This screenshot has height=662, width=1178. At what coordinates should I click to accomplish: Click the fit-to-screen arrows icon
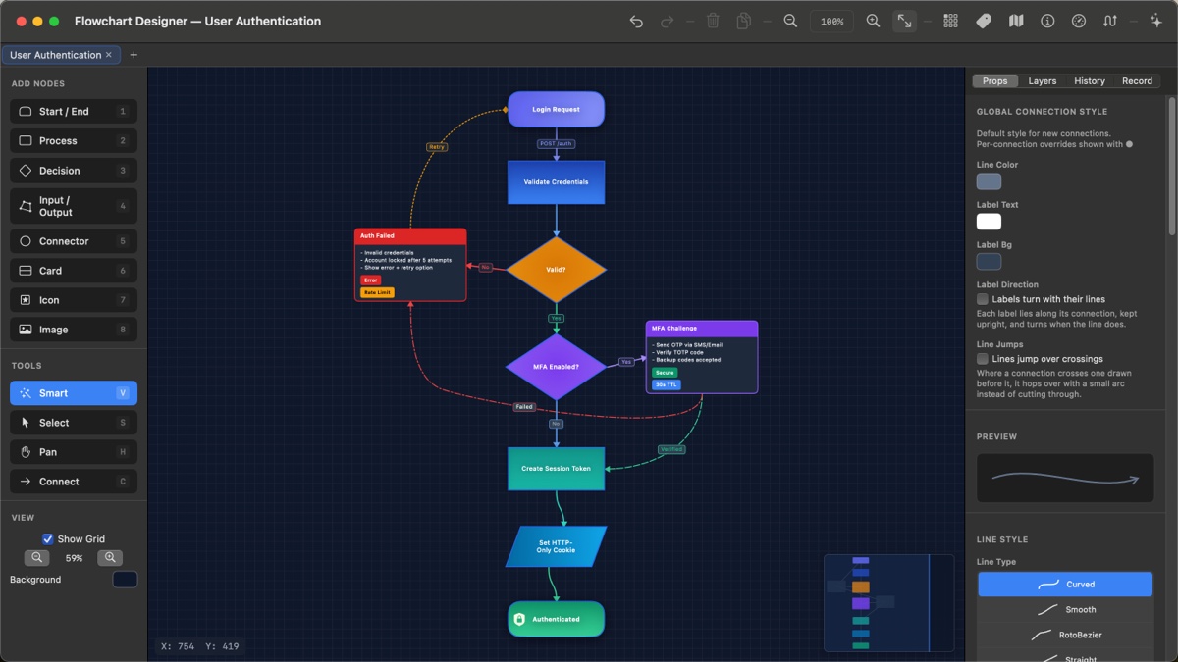tap(904, 22)
